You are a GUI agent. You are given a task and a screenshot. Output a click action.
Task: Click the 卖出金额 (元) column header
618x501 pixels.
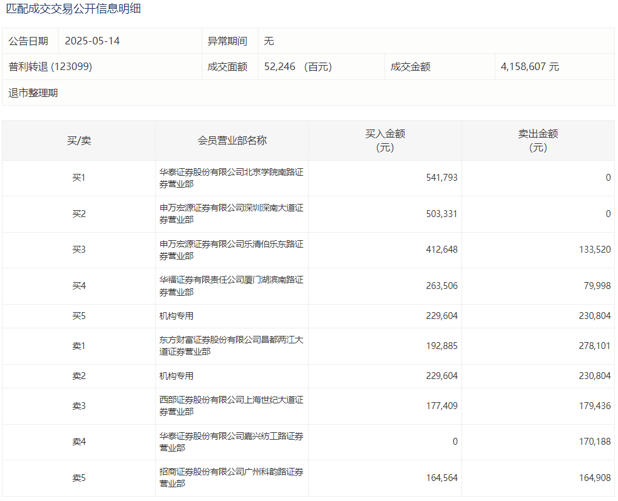[538, 141]
